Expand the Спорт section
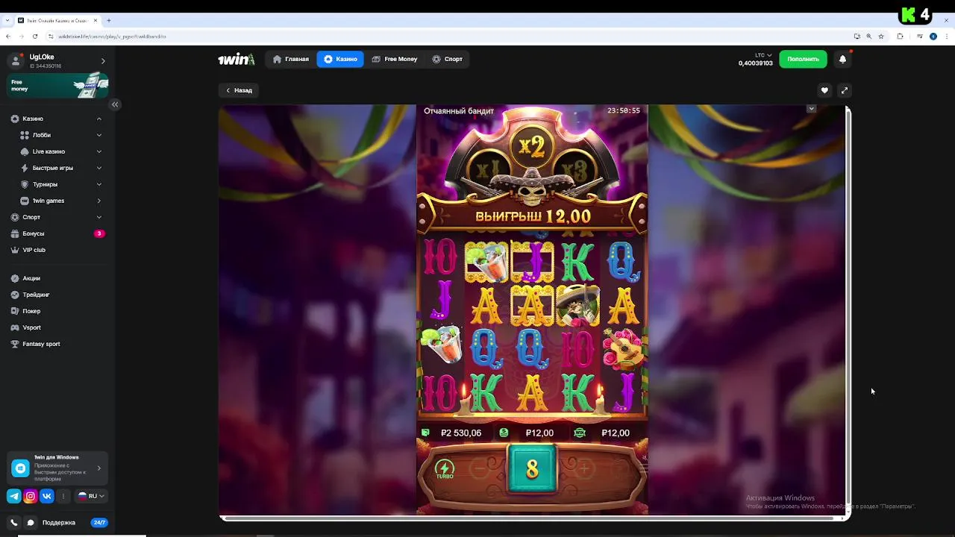This screenshot has height=537, width=955. pyautogui.click(x=99, y=217)
